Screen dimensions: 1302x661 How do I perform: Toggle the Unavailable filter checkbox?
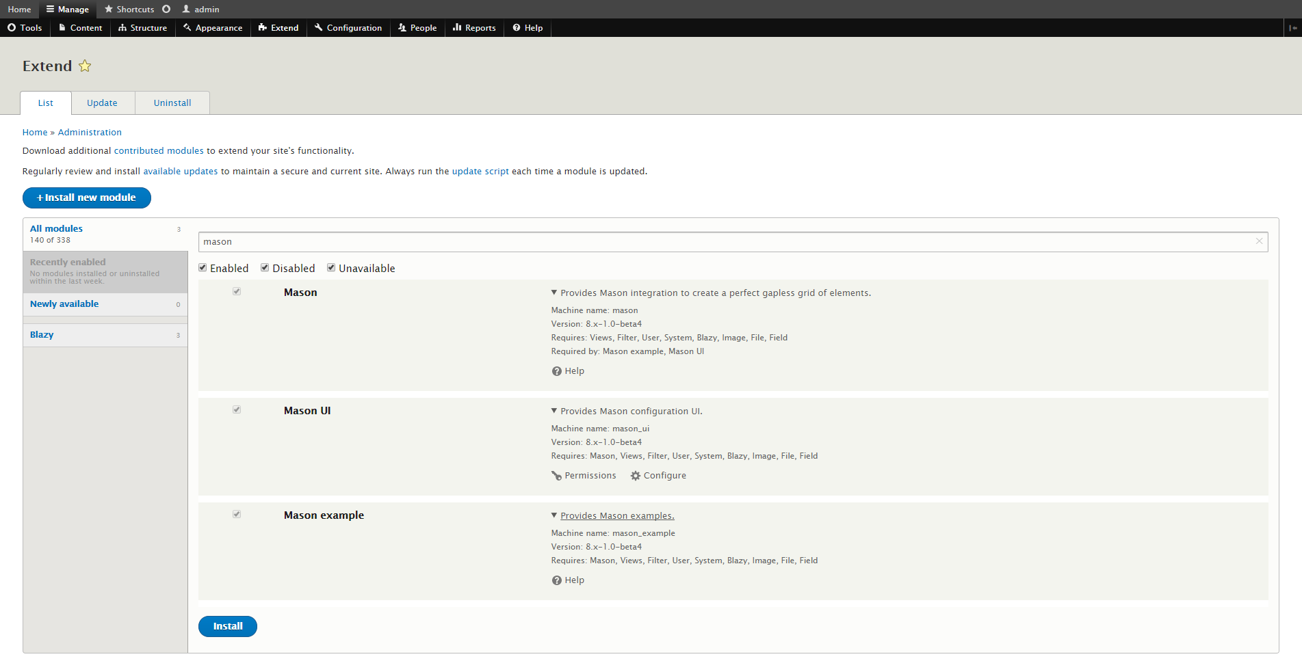[x=331, y=268]
